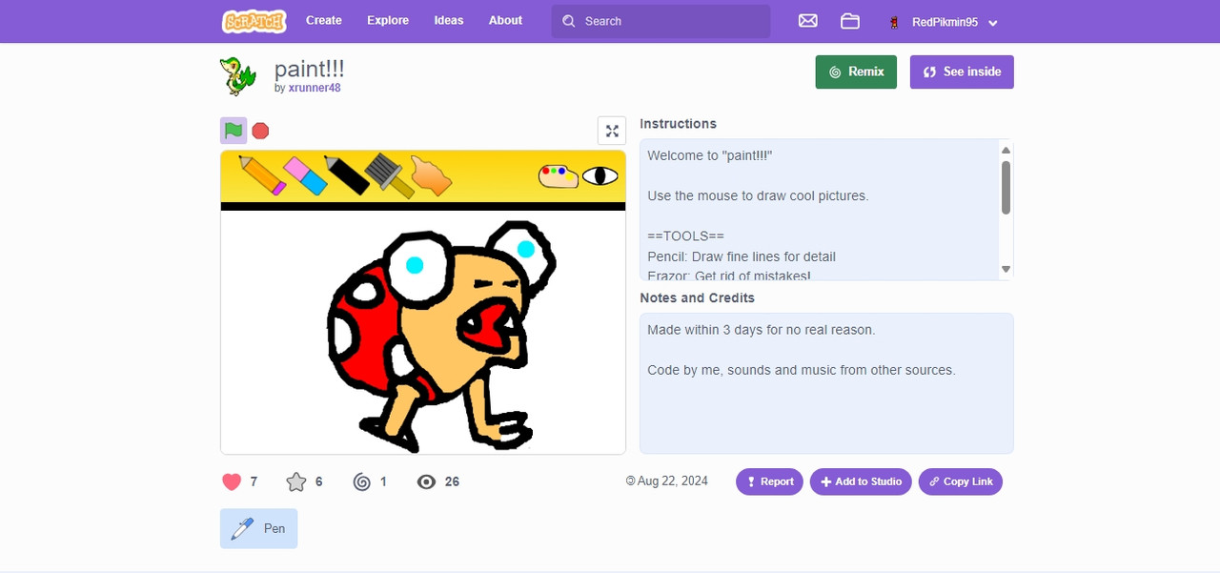Select the pink eraser tool
1220x573 pixels.
coord(305,175)
